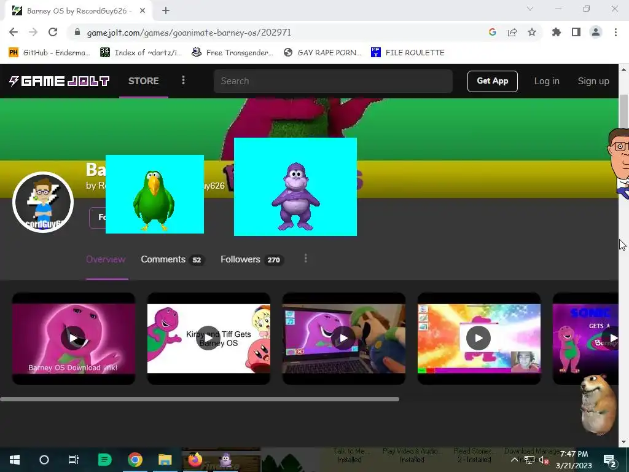629x472 pixels.
Task: Open the tab search chevron
Action: click(530, 9)
